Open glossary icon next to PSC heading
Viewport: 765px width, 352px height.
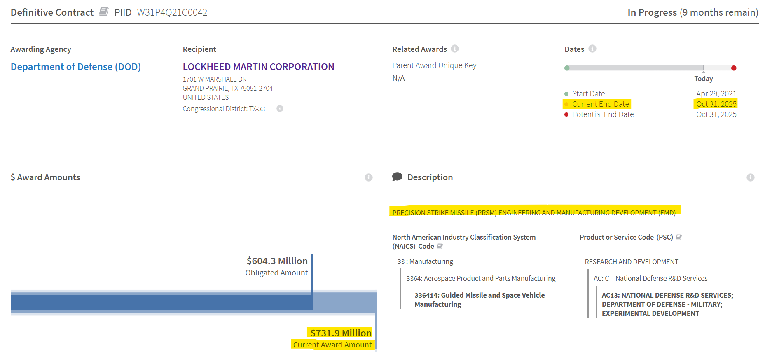tap(678, 237)
